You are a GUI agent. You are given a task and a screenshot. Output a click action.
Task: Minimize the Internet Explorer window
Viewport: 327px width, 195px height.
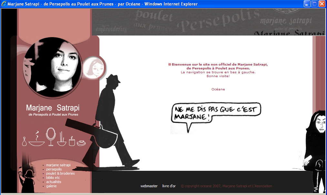tap(307, 4)
